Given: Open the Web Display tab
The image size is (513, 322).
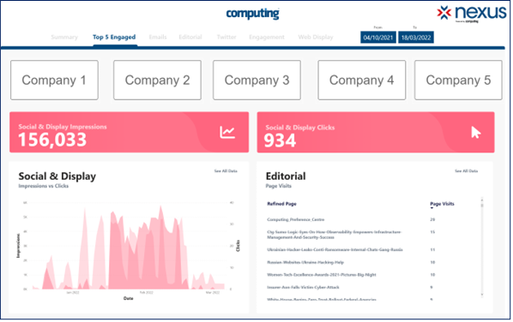Looking at the screenshot, I should click(316, 37).
